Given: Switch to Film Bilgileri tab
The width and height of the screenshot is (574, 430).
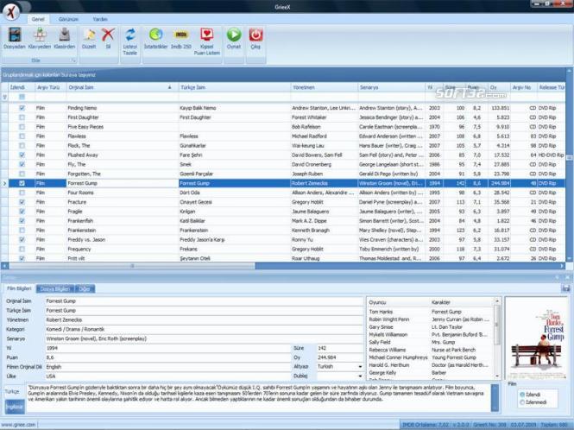Looking at the screenshot, I should [19, 288].
